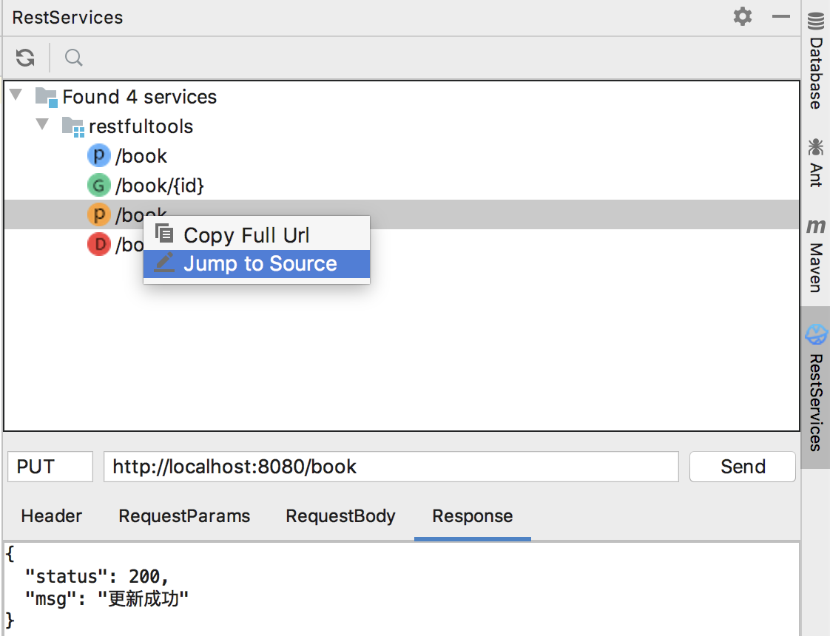
Task: Collapse the restfultools module node
Action: (x=43, y=125)
